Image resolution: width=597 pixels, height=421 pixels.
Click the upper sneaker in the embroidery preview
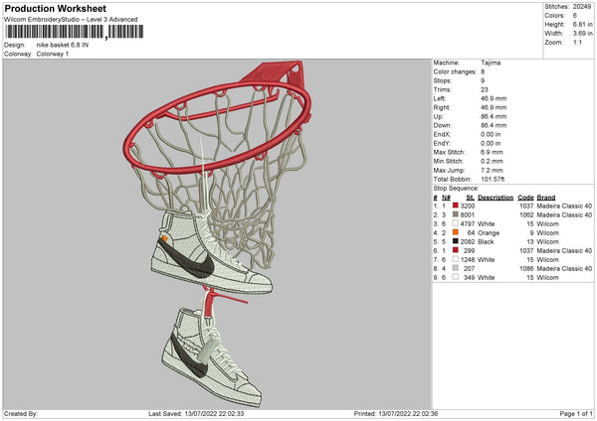(211, 252)
